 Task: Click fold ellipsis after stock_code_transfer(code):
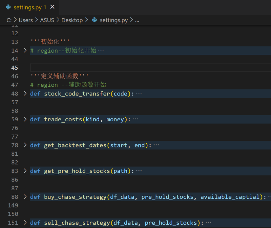(139, 93)
